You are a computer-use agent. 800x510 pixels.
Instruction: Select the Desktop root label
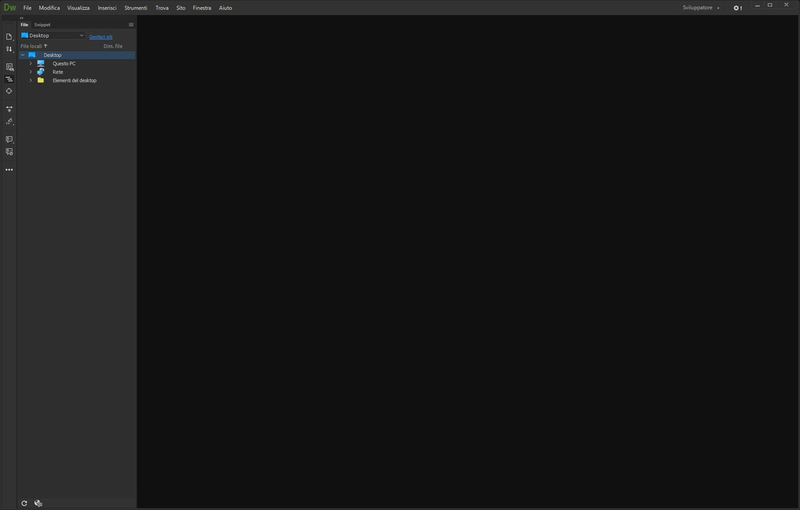[x=52, y=55]
